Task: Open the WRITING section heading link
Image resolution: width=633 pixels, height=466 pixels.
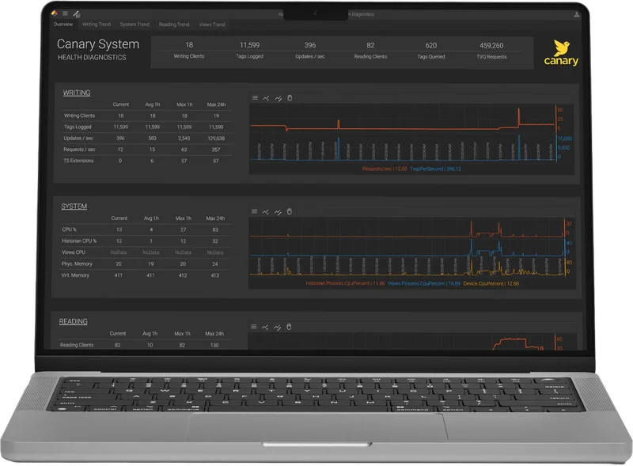Action: (x=77, y=93)
